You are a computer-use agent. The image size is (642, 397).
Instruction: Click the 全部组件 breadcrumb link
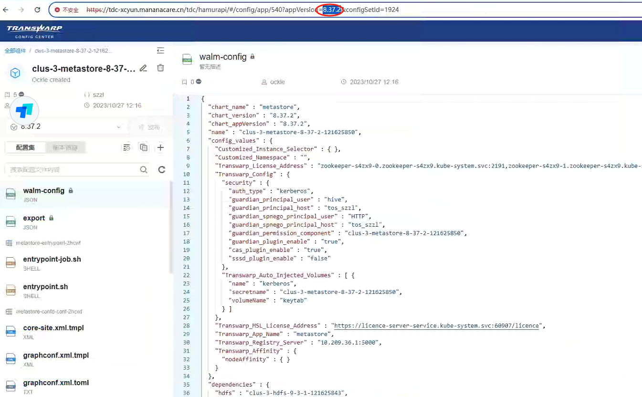click(15, 51)
